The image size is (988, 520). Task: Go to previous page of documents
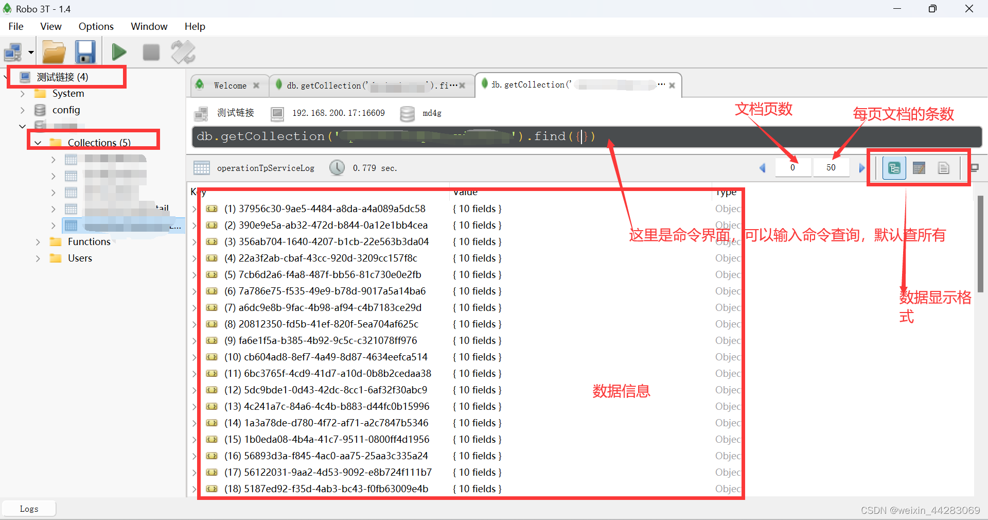pyautogui.click(x=763, y=168)
